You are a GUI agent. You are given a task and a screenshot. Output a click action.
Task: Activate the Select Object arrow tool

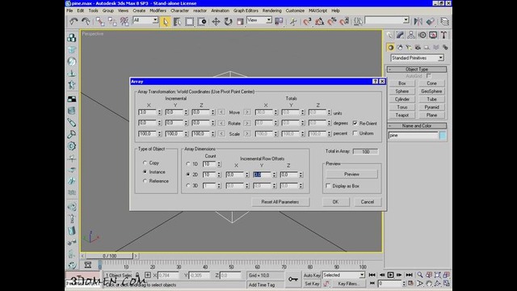(x=165, y=22)
